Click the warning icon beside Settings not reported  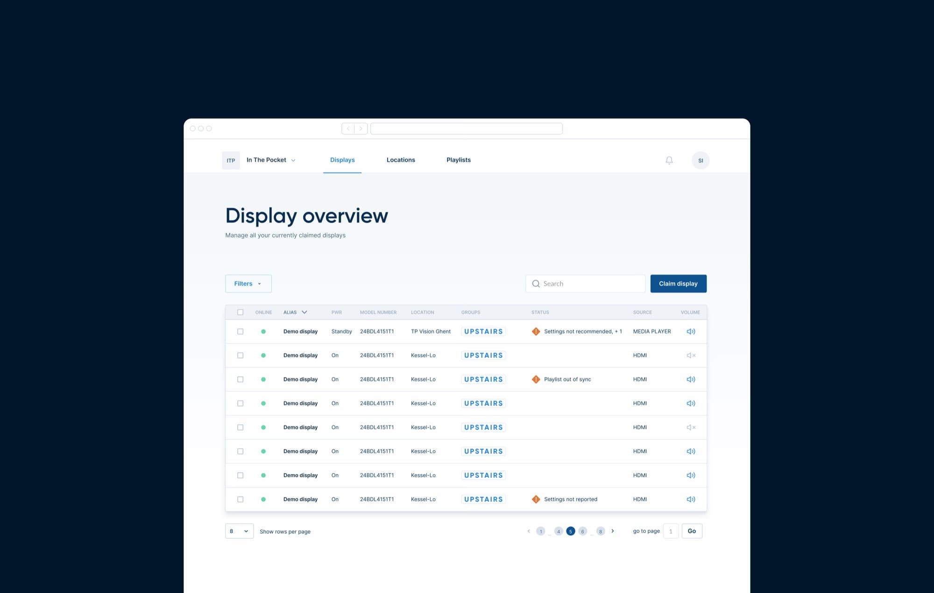[536, 499]
